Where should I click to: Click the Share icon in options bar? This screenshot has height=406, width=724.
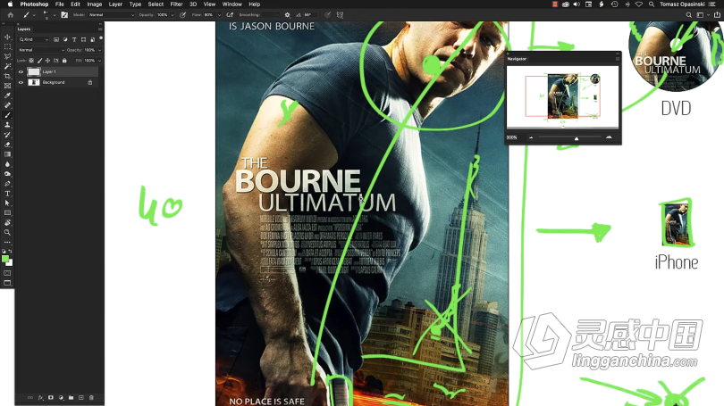717,15
